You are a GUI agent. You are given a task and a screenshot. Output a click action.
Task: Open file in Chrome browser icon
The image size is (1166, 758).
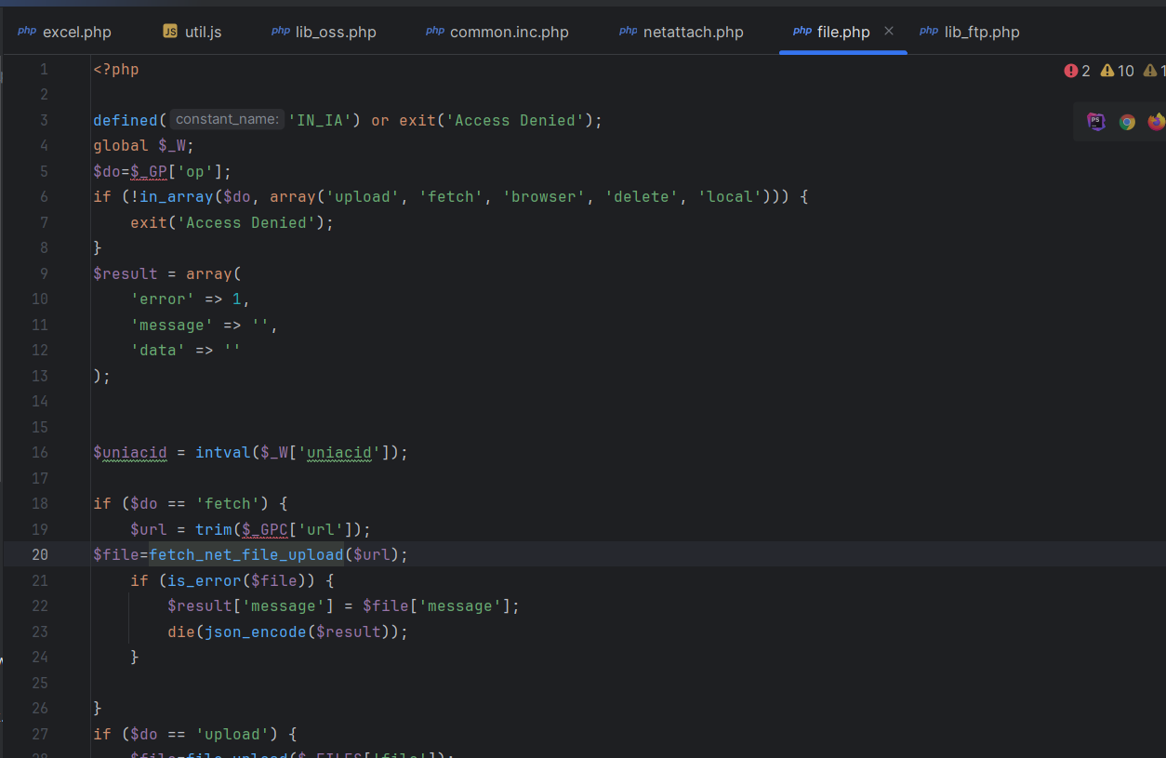click(x=1127, y=122)
